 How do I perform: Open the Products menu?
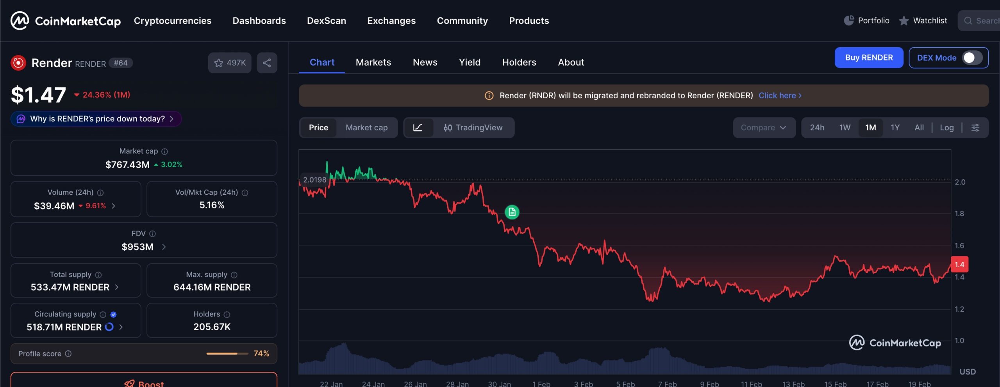coord(529,21)
